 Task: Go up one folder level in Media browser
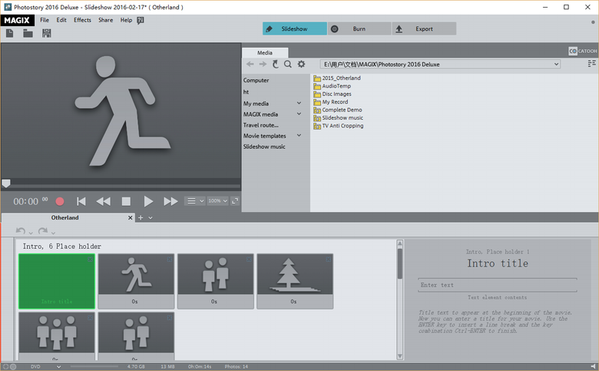pos(276,65)
